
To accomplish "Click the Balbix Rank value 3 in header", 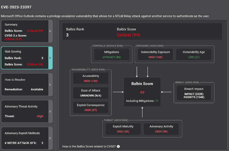I will pos(67,35).
